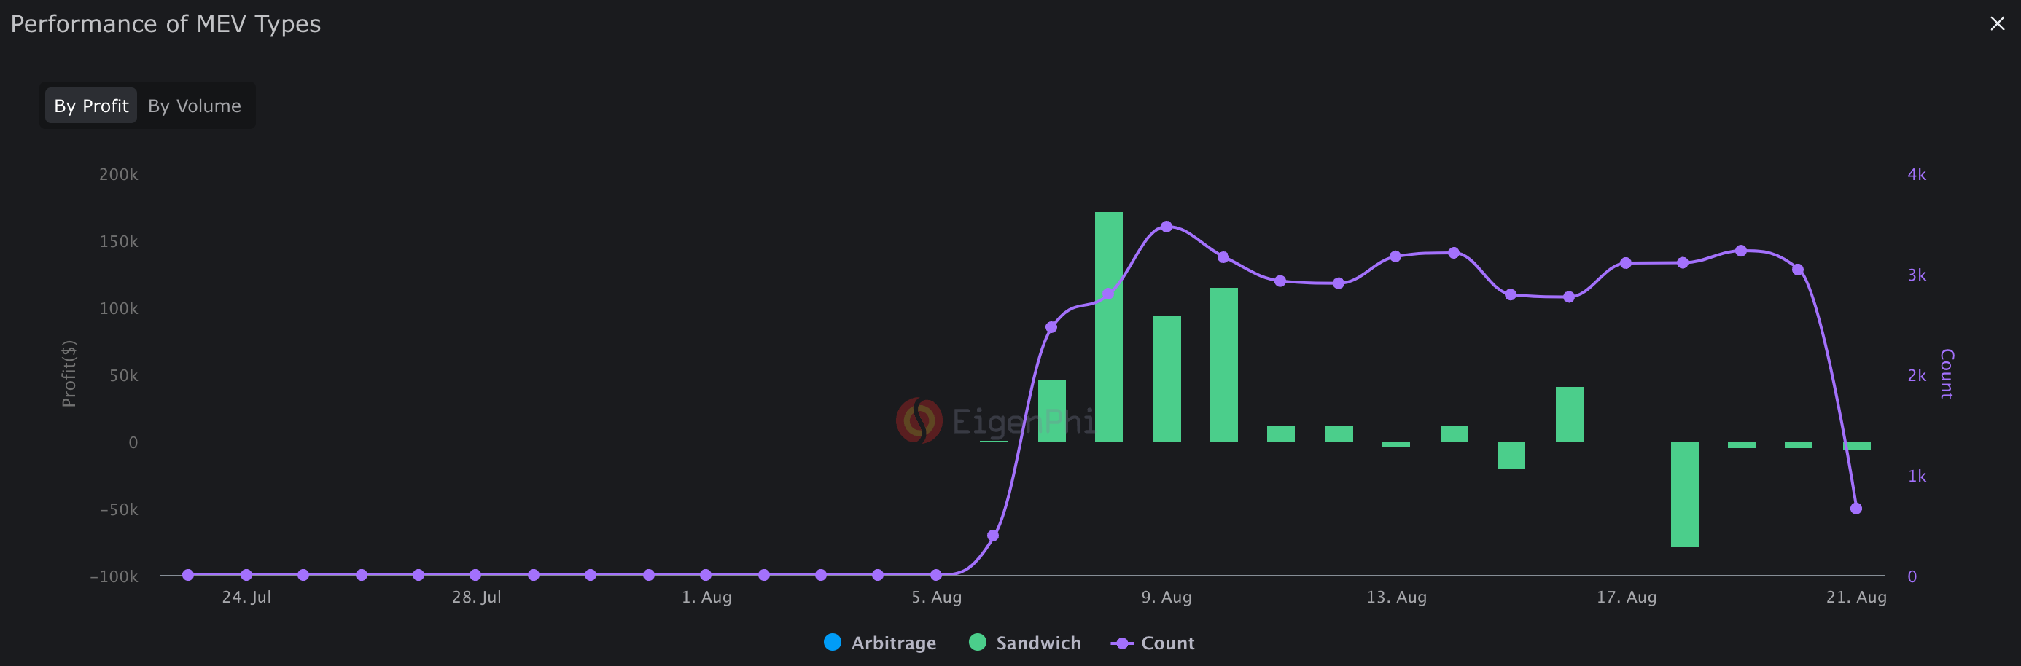Click the last Count data point at 21. Aug
This screenshot has height=666, width=2021.
tap(1856, 509)
